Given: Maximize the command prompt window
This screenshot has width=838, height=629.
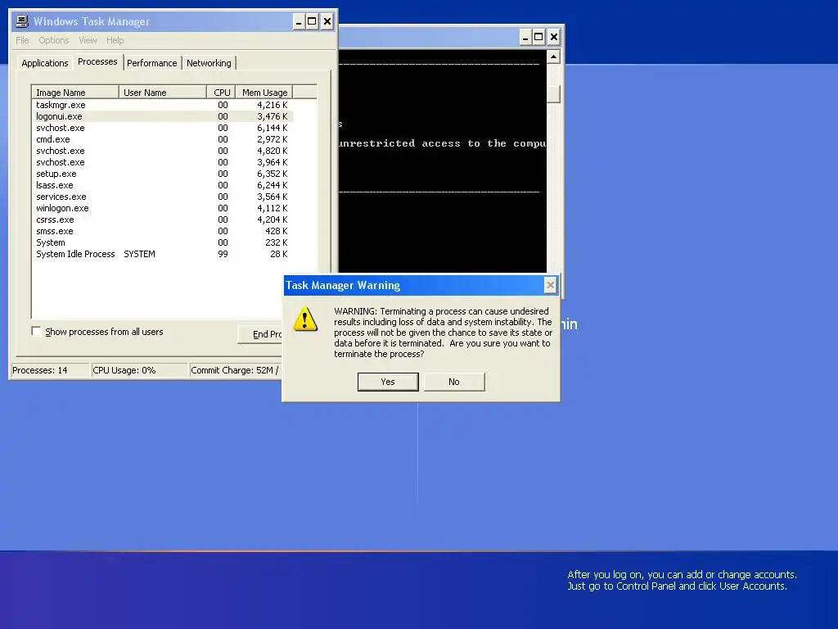Looking at the screenshot, I should pos(538,37).
